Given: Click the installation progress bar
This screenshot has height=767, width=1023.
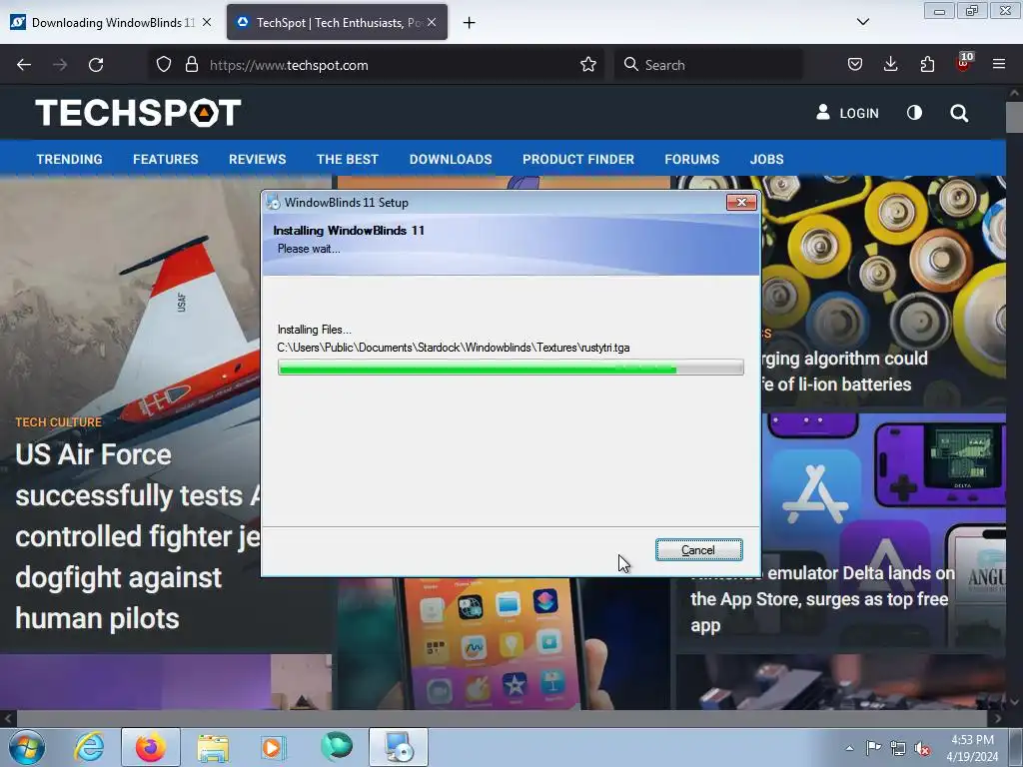Looking at the screenshot, I should 511,368.
